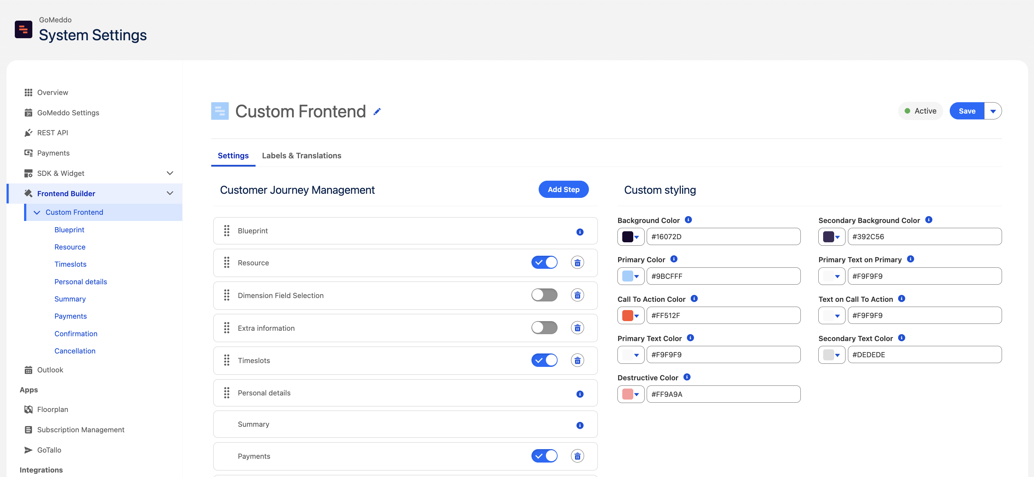Image resolution: width=1034 pixels, height=477 pixels.
Task: Click the Blueprint step info icon
Action: coord(580,232)
